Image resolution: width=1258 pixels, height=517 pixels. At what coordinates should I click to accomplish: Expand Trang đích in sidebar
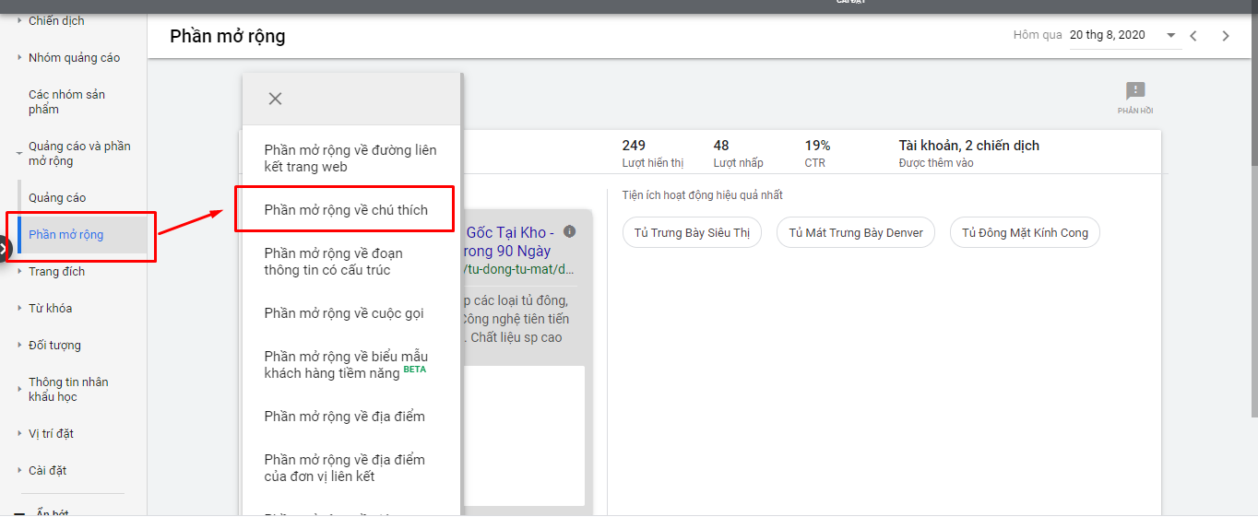pyautogui.click(x=20, y=271)
